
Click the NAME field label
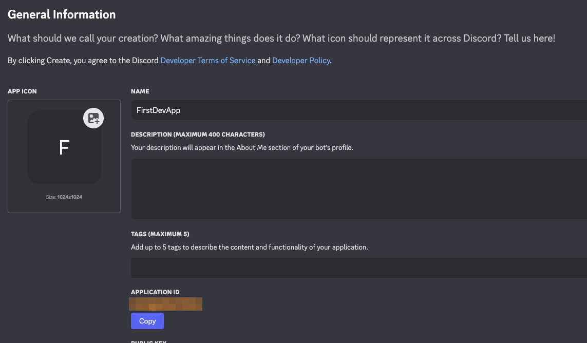pos(140,91)
